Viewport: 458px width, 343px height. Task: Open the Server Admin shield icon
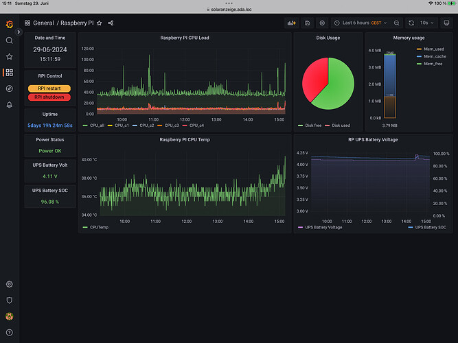click(x=10, y=300)
